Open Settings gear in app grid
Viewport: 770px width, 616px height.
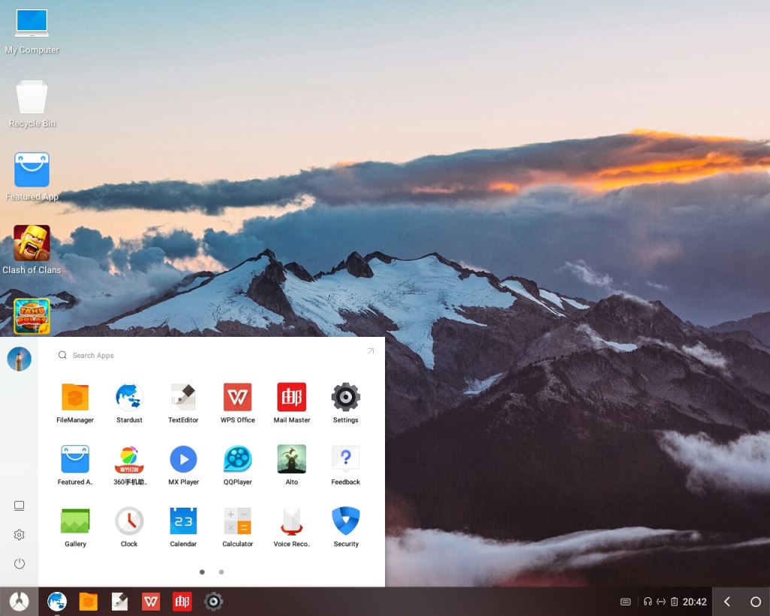[x=346, y=402]
